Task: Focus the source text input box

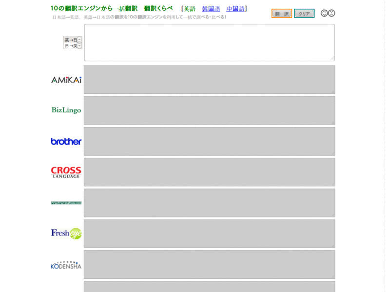Action: 210,42
